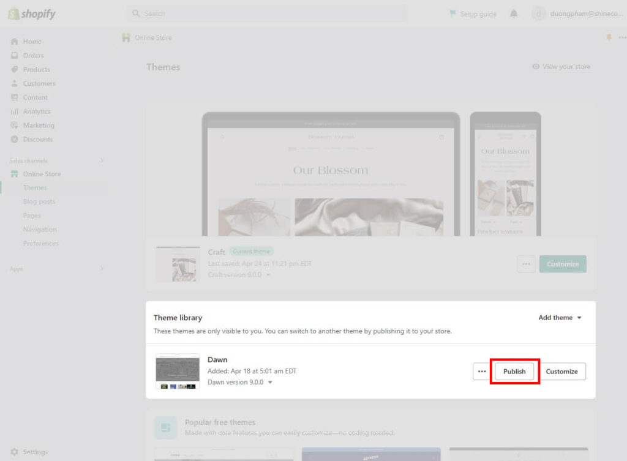Click the eye icon beside View your store
627x461 pixels.
(x=536, y=66)
